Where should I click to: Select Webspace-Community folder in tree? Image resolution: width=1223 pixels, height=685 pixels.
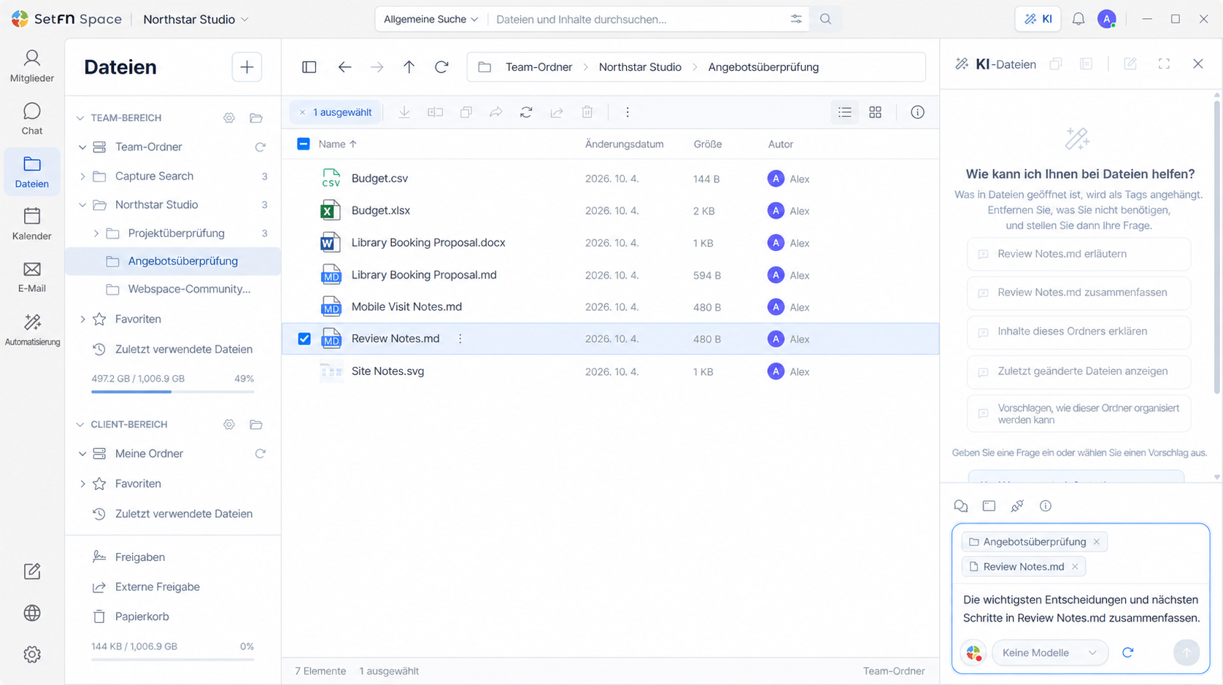click(173, 289)
